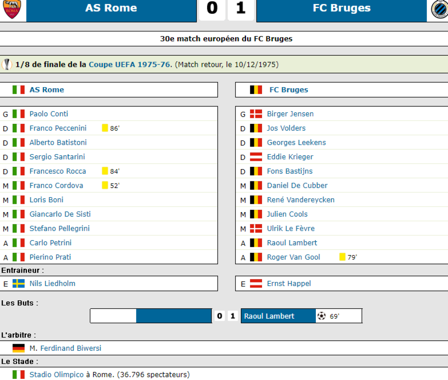Viewport: 448px width, 380px height.
Task: Click the UEFA Cup trophy icon
Action: point(7,64)
